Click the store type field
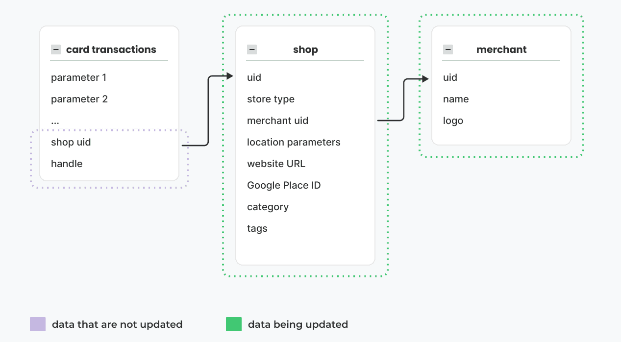621x342 pixels. [x=271, y=99]
